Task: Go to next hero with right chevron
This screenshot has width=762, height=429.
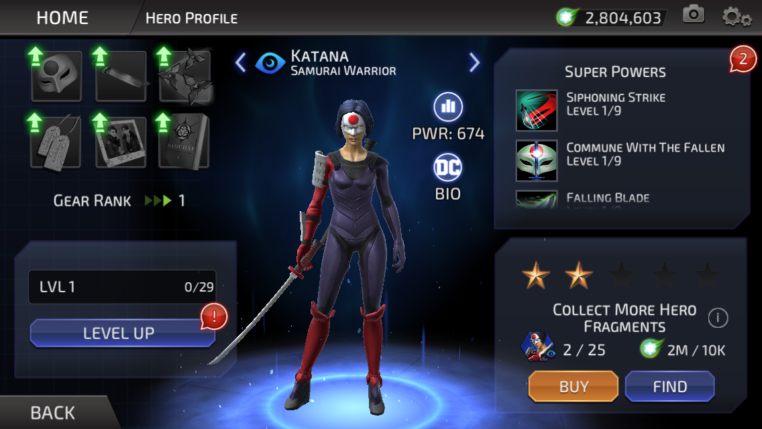Action: [x=474, y=62]
